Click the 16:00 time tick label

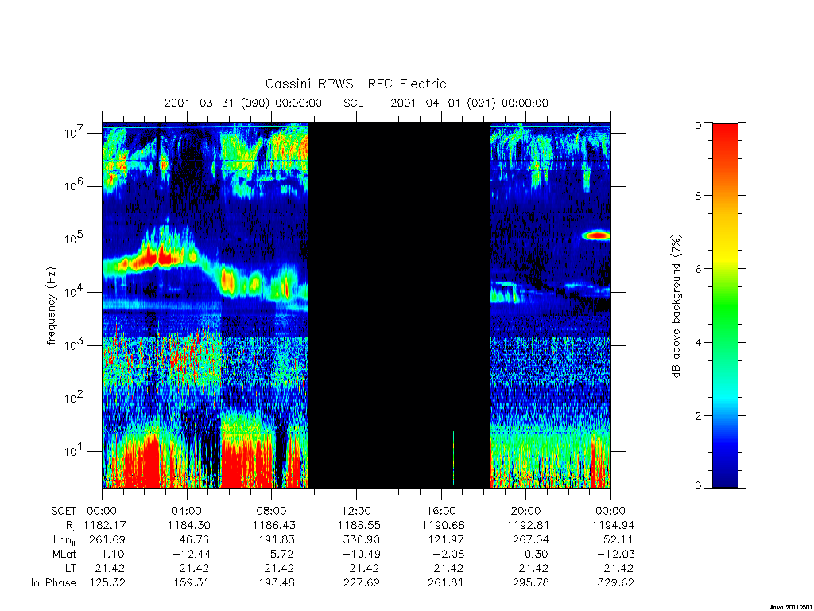point(441,511)
